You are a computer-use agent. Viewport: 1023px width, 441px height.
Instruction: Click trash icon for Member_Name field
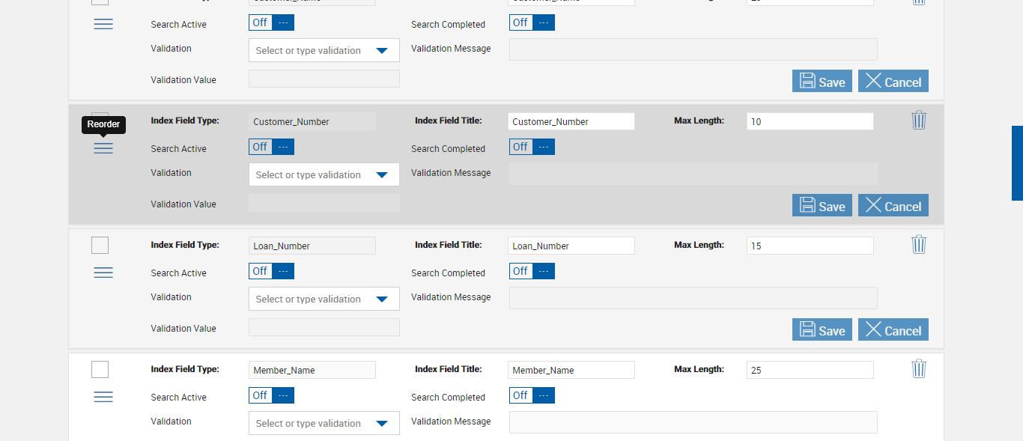[919, 368]
